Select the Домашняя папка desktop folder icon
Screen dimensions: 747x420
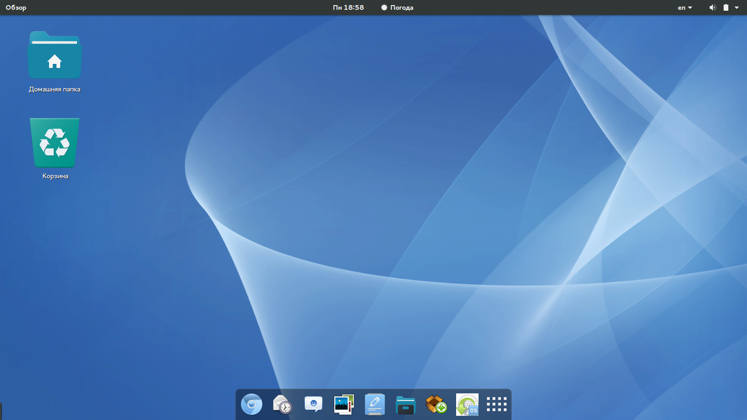55,55
